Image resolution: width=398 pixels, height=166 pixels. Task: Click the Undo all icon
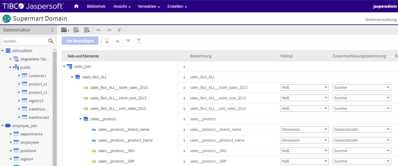(x=120, y=30)
